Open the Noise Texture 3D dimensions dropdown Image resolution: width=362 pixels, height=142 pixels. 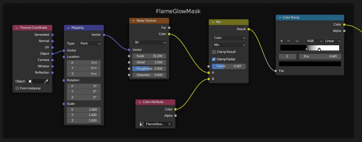coord(149,42)
